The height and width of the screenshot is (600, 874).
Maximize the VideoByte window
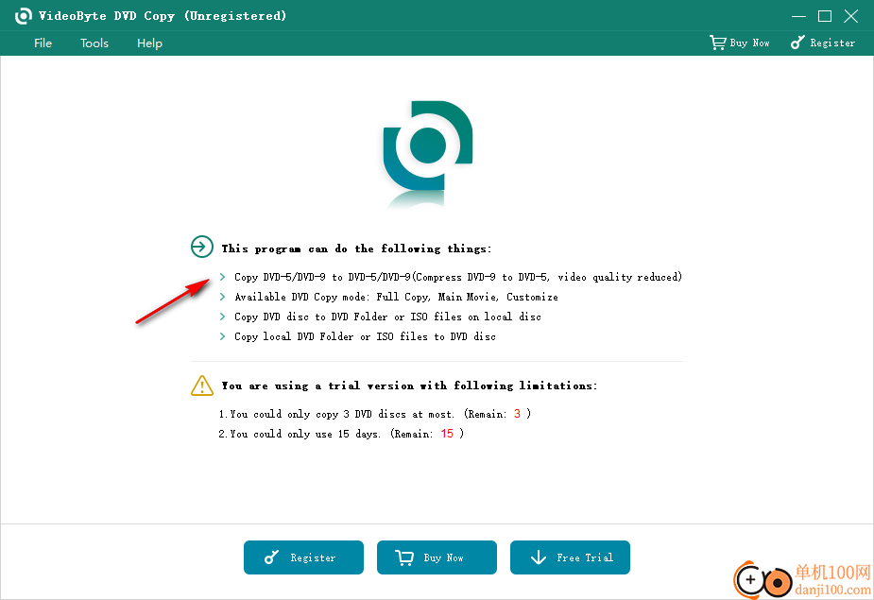pos(825,16)
